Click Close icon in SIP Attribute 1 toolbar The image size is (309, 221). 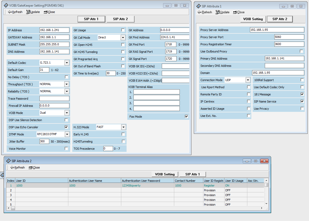point(235,12)
